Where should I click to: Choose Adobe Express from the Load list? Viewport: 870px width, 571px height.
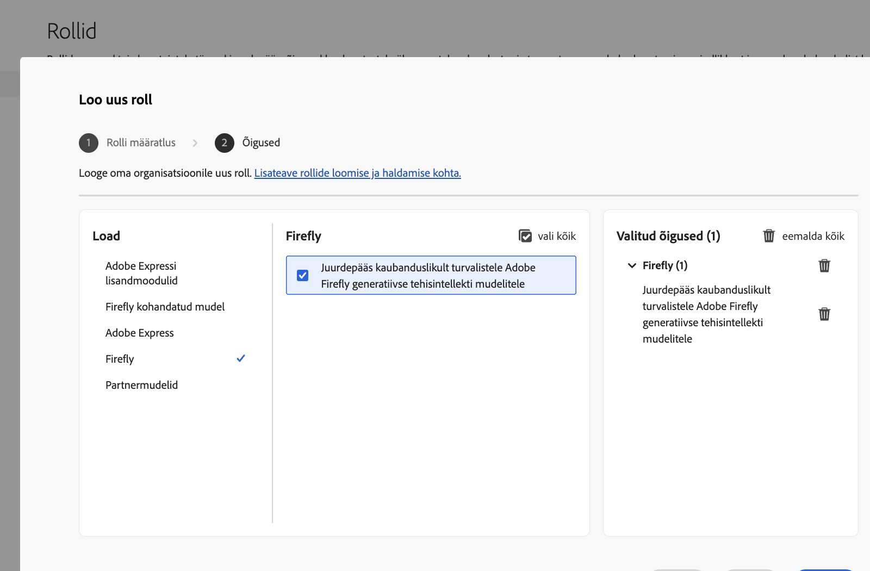point(140,333)
